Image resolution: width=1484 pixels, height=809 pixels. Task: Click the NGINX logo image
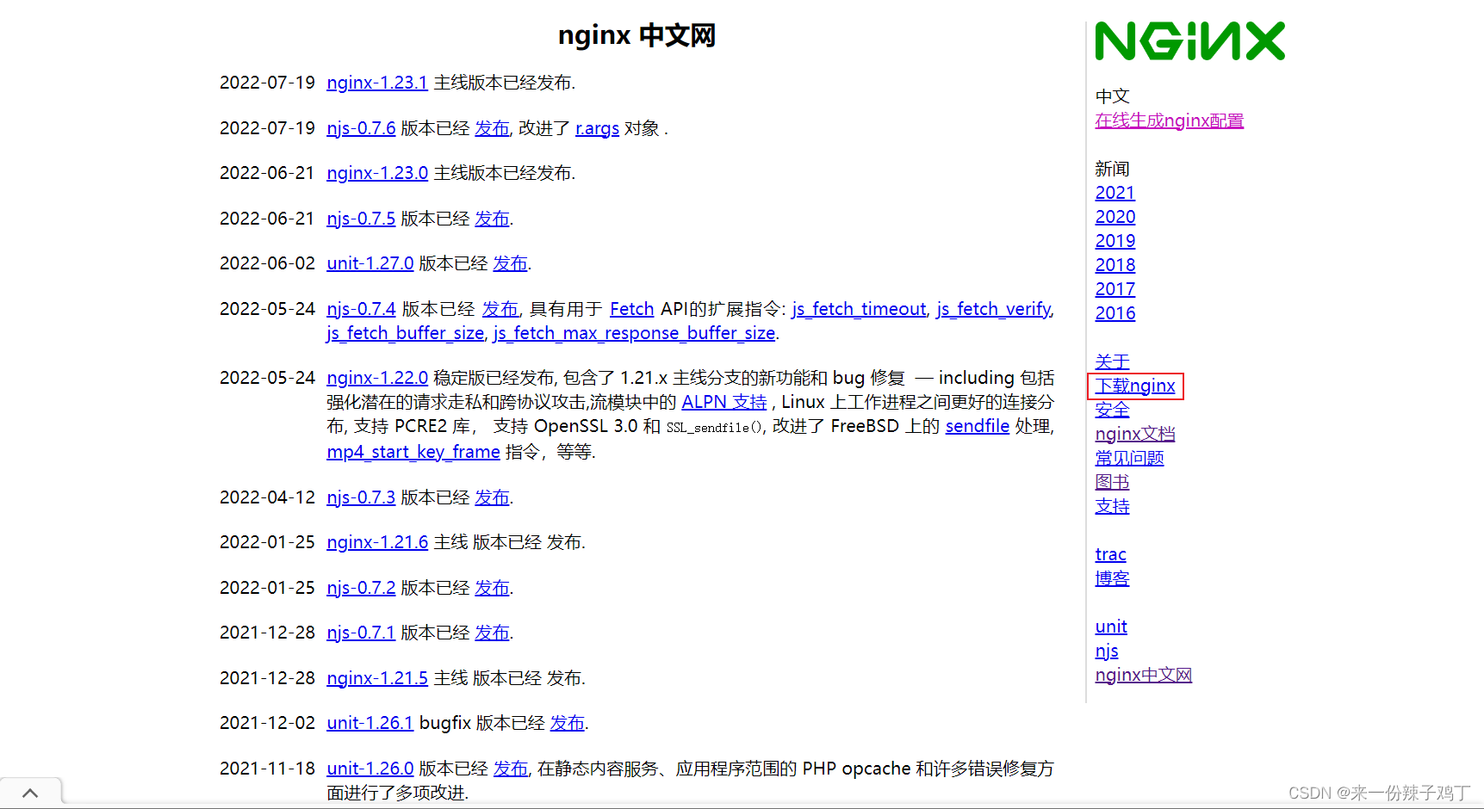[1189, 41]
